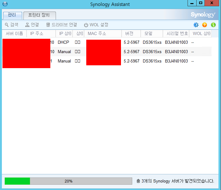The height and width of the screenshot is (190, 221).
Task: Sort by 버전 column header
Action: click(131, 33)
